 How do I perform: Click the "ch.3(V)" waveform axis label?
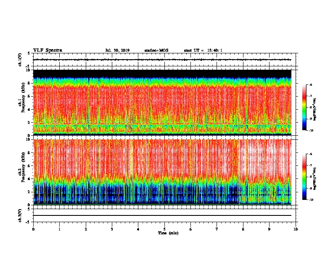[x=20, y=215]
